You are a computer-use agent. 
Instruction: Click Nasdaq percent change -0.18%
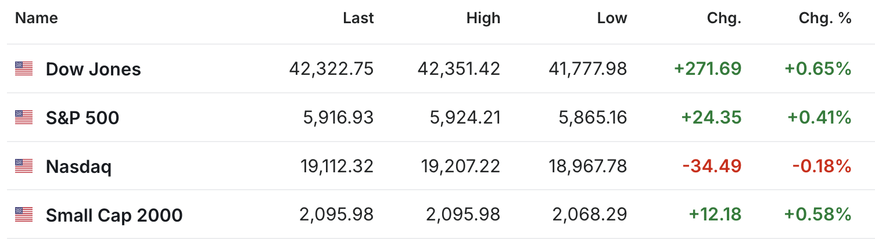tap(822, 166)
